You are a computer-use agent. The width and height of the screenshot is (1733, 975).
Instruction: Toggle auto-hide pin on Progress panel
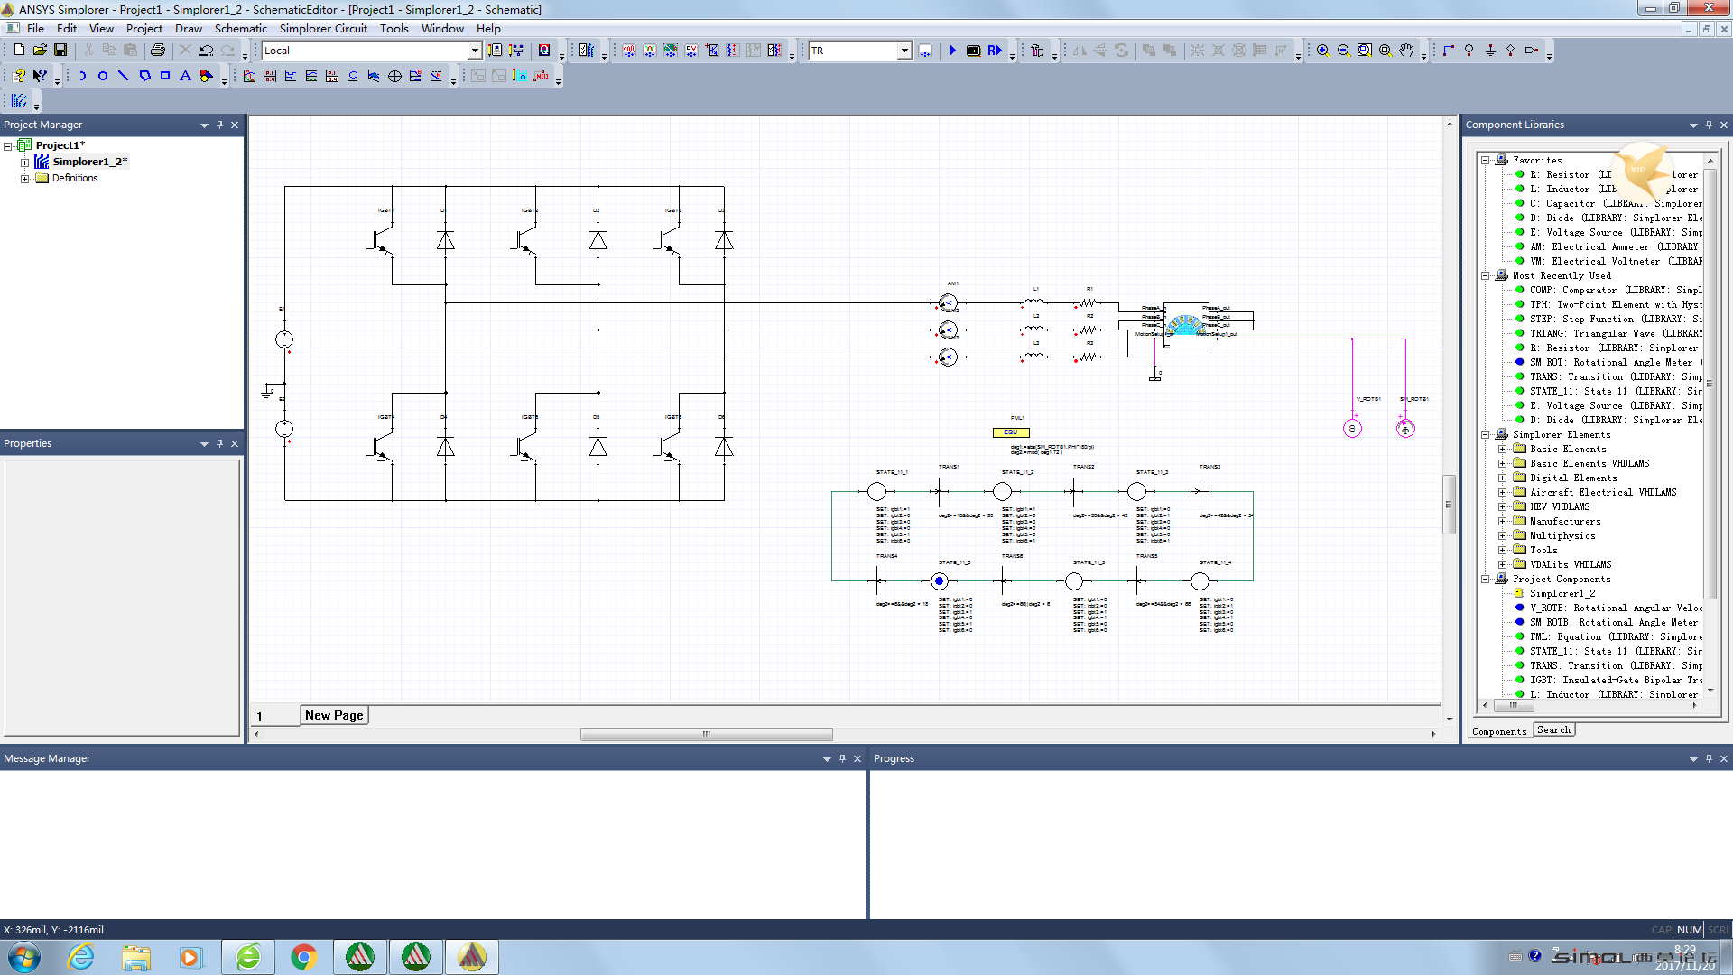click(x=1709, y=758)
